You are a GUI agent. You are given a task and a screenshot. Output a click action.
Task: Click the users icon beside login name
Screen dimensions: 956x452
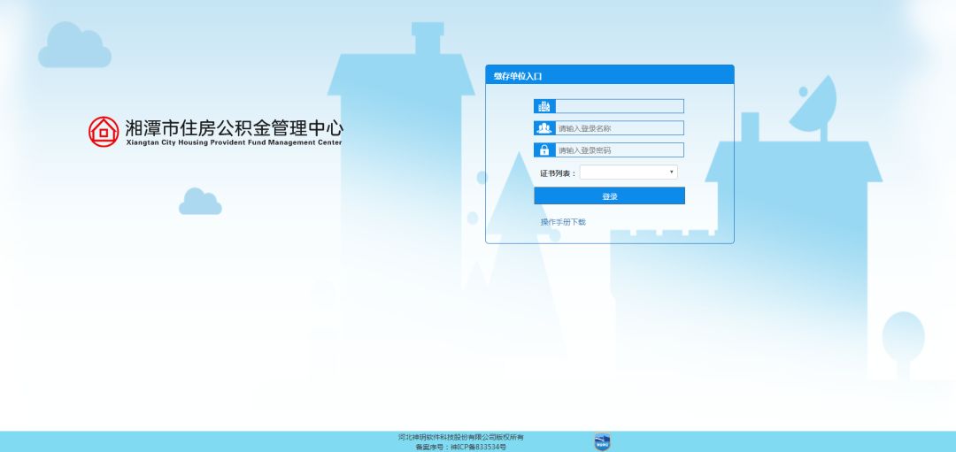pos(544,128)
